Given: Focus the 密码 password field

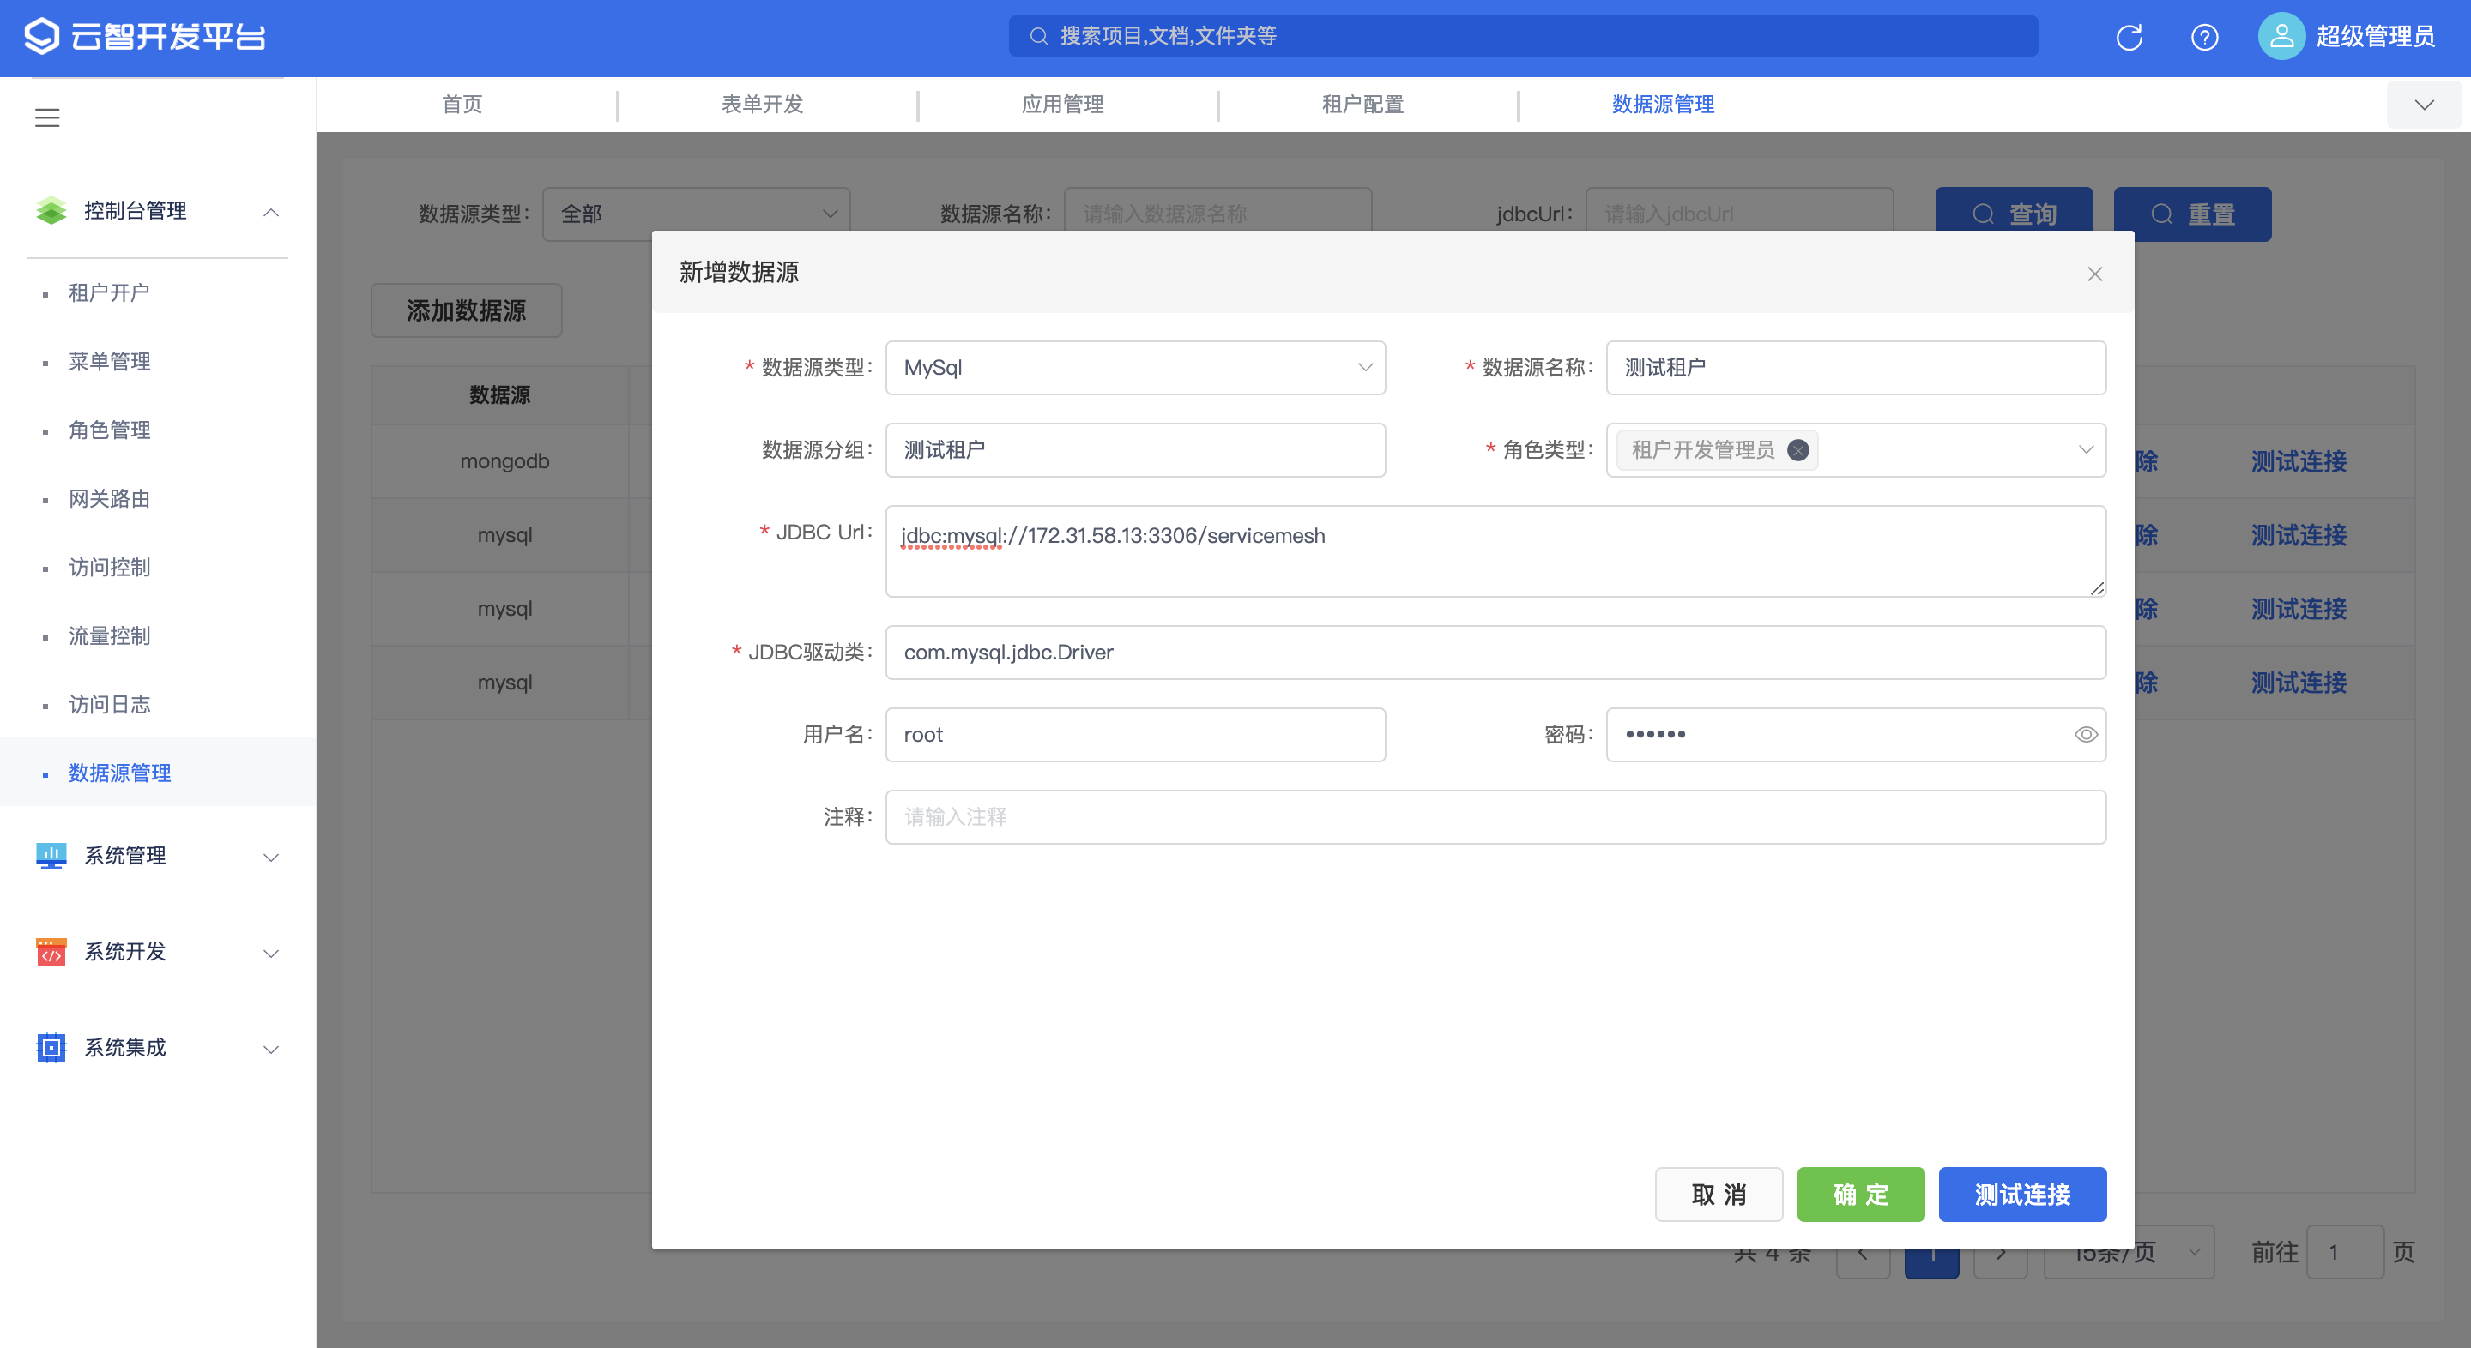Looking at the screenshot, I should click(1855, 734).
